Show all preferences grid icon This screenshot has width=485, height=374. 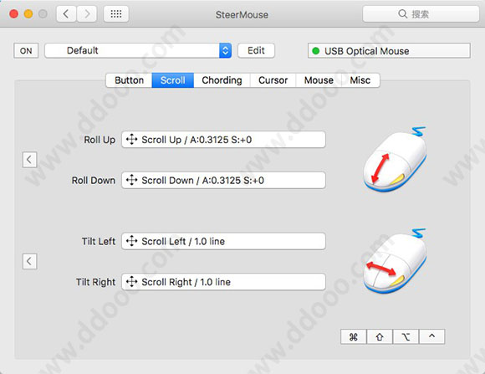(116, 14)
